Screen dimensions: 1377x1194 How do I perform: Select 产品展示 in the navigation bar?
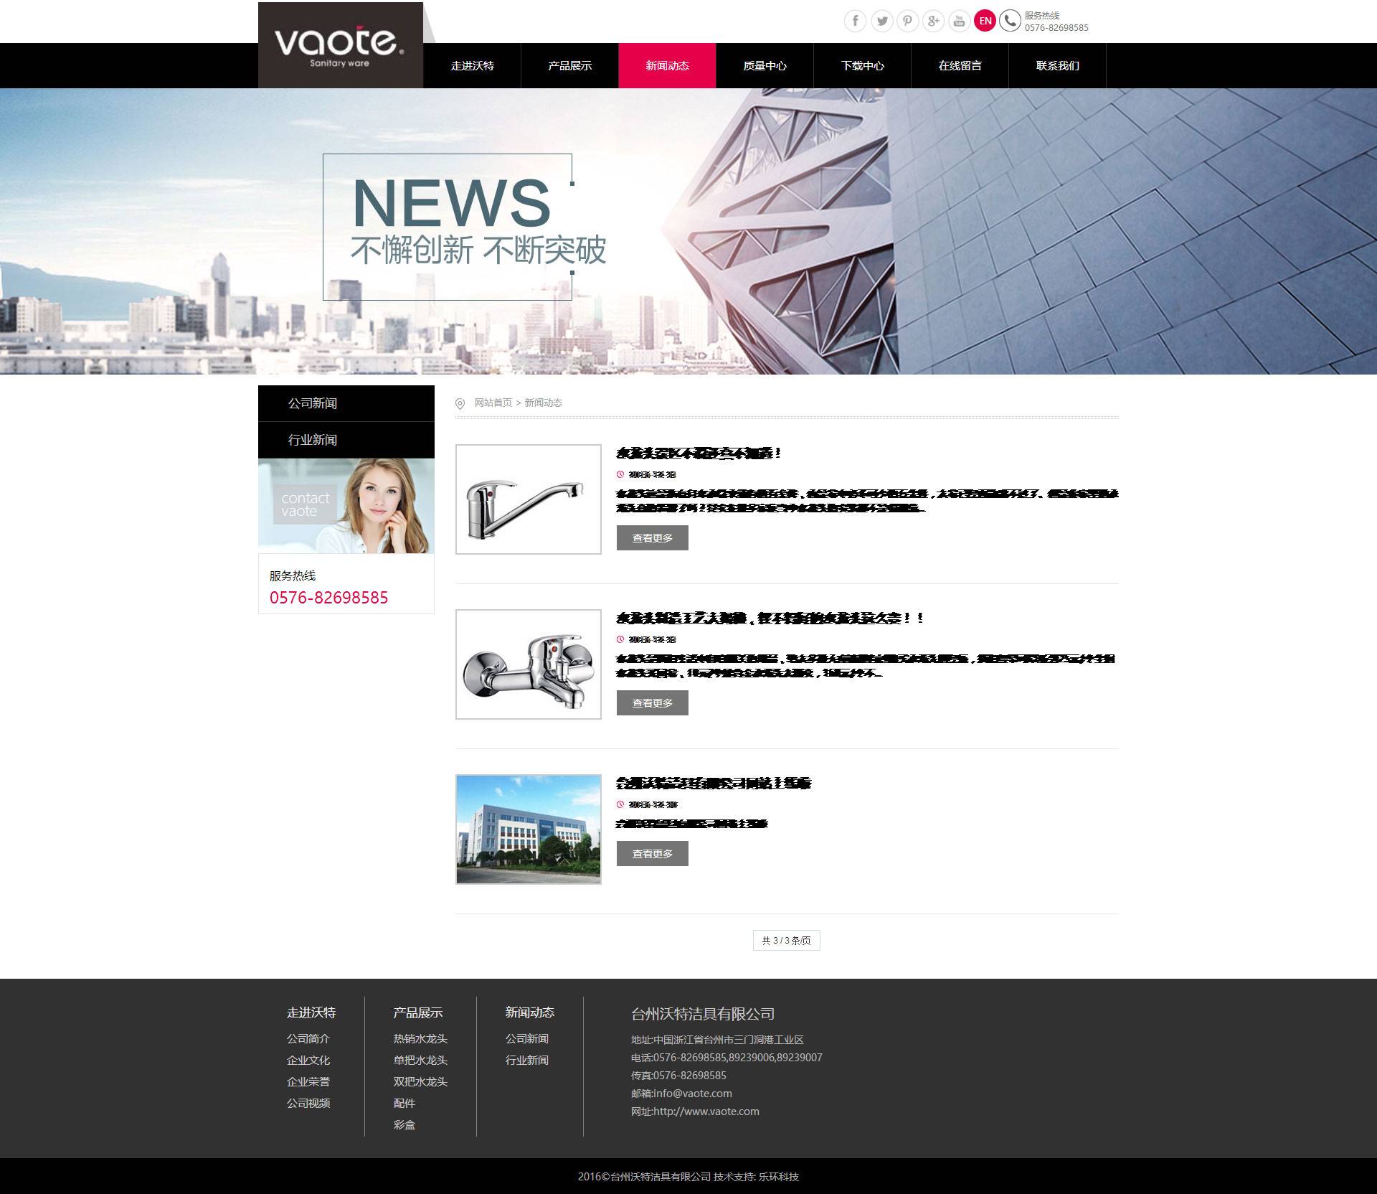(x=569, y=66)
